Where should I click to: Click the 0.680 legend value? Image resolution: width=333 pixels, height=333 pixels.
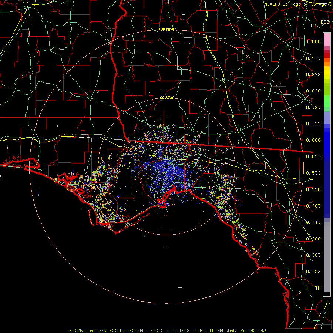tap(313, 140)
